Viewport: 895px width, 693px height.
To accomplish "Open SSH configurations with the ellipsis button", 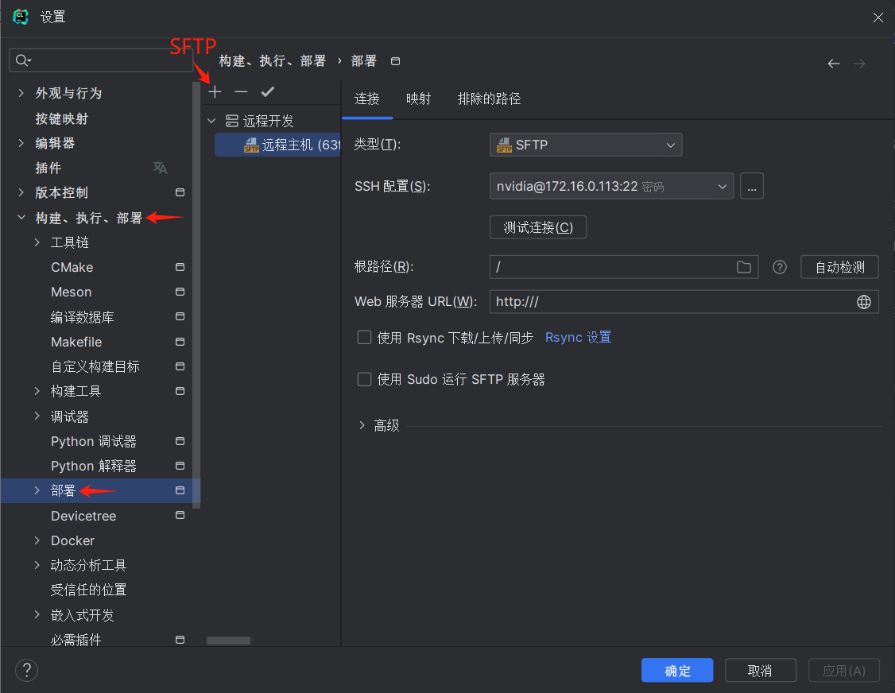I will click(752, 186).
